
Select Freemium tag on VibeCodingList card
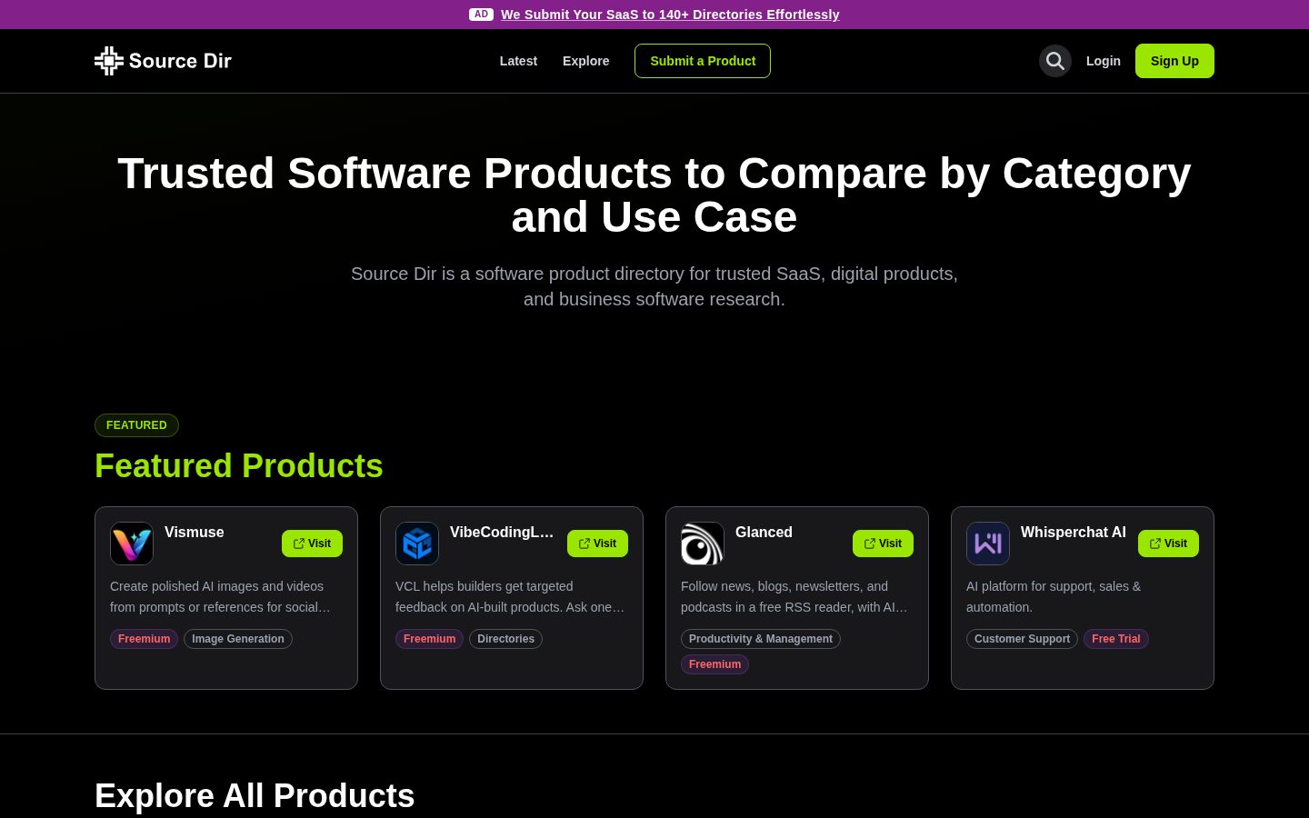pos(429,639)
